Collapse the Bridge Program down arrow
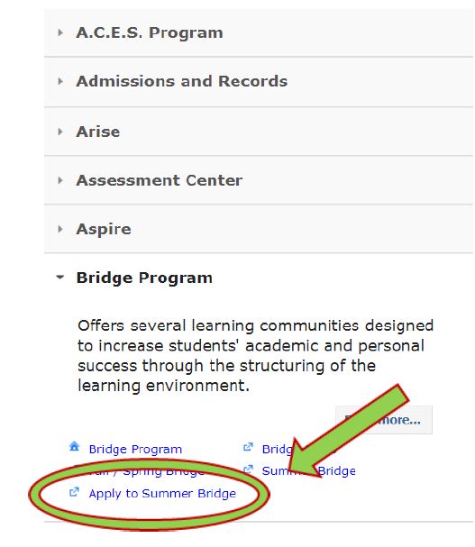The height and width of the screenshot is (547, 475). pos(60,278)
